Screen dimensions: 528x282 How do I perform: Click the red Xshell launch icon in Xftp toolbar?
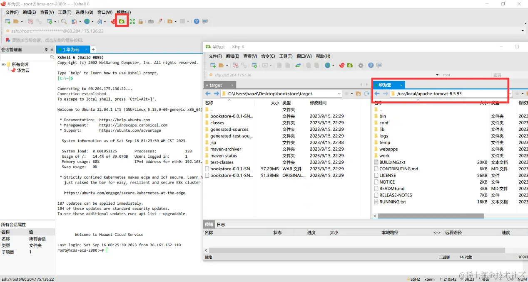pos(342,66)
